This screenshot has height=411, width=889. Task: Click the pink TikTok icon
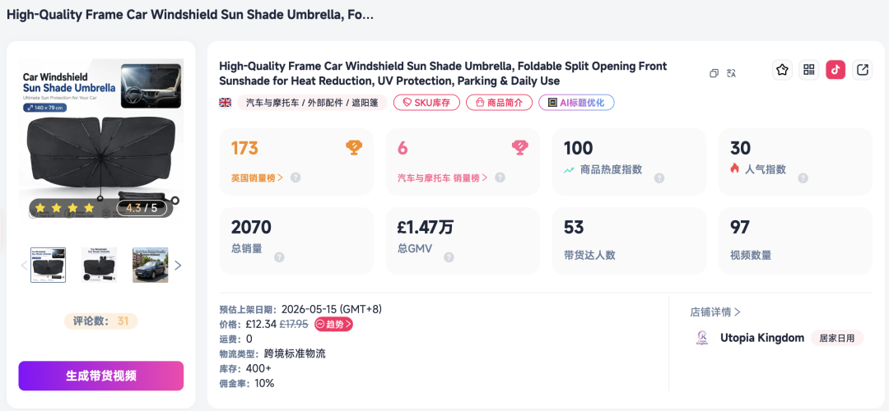tap(835, 70)
